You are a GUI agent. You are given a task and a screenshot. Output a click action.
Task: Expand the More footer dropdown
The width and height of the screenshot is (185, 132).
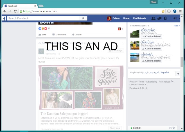(143, 85)
